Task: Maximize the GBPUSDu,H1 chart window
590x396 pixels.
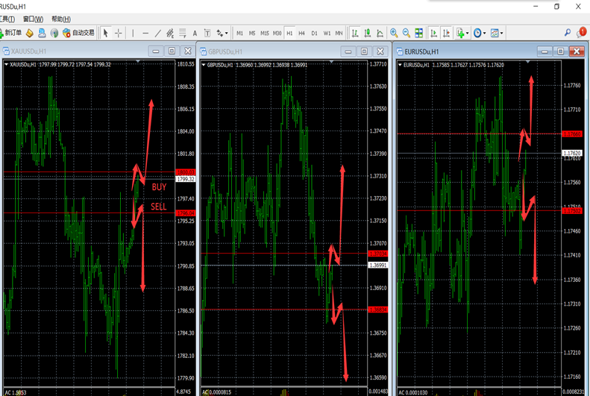Action: pyautogui.click(x=364, y=51)
